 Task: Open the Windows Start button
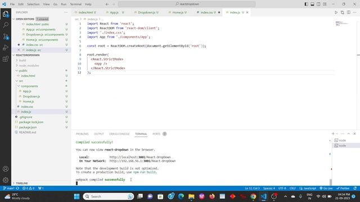coord(76,196)
